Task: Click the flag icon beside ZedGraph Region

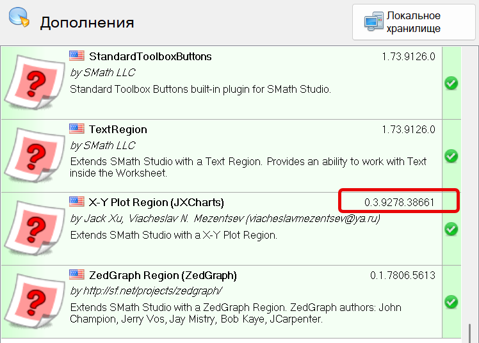Action: [x=77, y=275]
